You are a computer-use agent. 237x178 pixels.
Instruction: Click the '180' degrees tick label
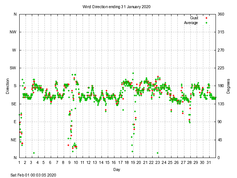[x=221, y=86]
